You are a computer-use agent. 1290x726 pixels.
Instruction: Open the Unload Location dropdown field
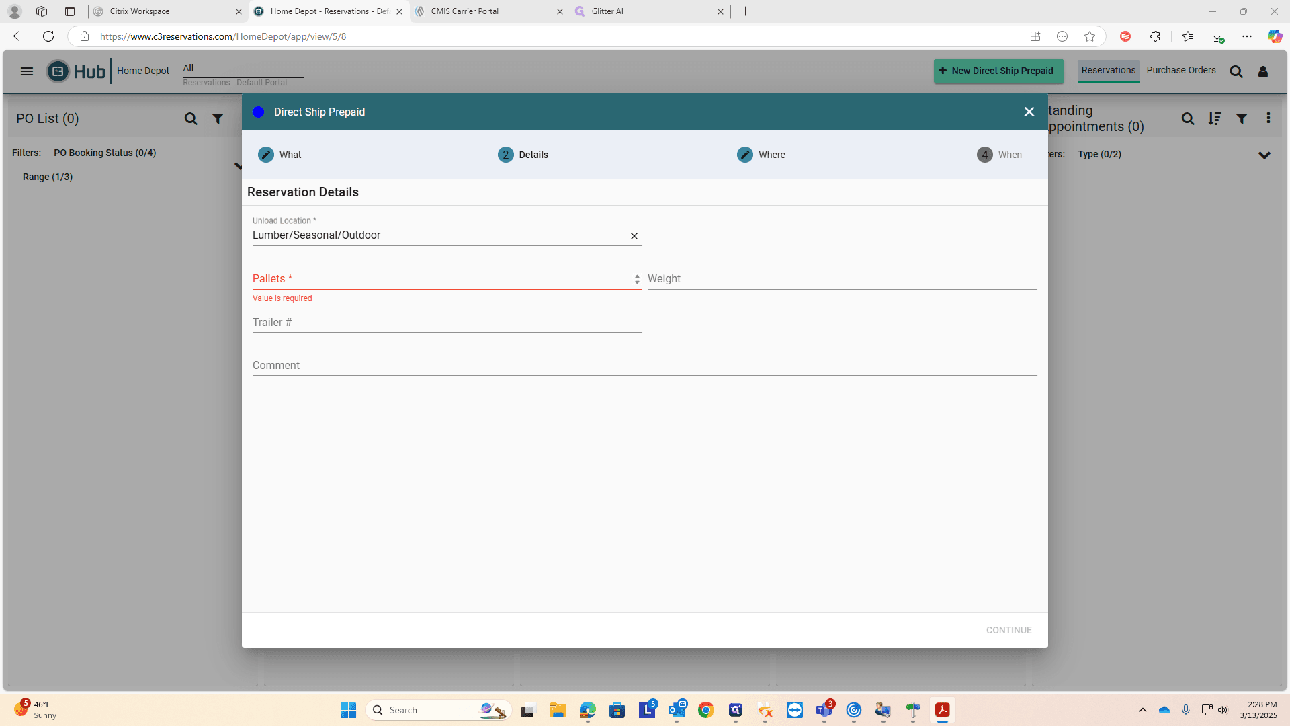[x=439, y=235]
